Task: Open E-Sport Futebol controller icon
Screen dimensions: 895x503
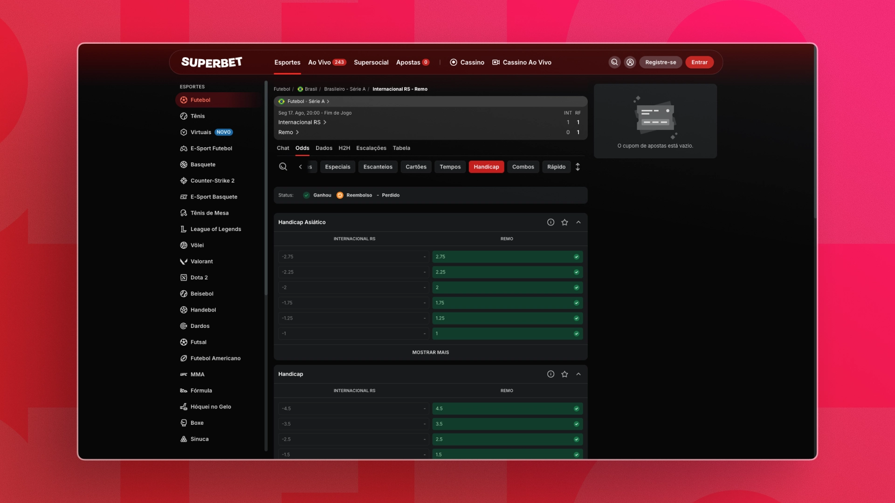Action: [x=184, y=149]
